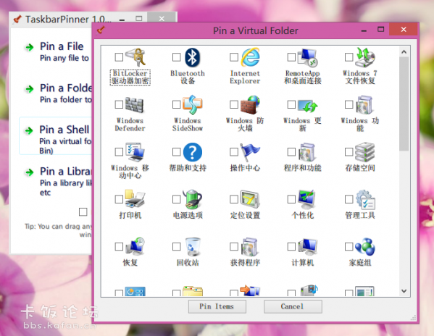Check the RemoteApp 和桌面连接 checkbox
The width and height of the screenshot is (434, 336).
[291, 57]
